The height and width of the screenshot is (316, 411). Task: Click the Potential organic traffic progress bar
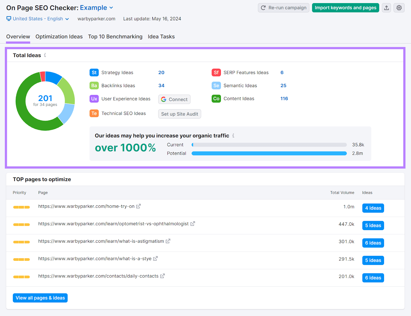(269, 153)
